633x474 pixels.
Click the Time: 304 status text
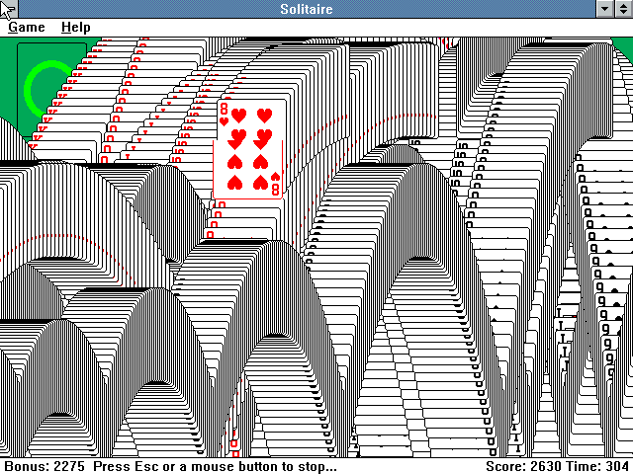(595, 466)
